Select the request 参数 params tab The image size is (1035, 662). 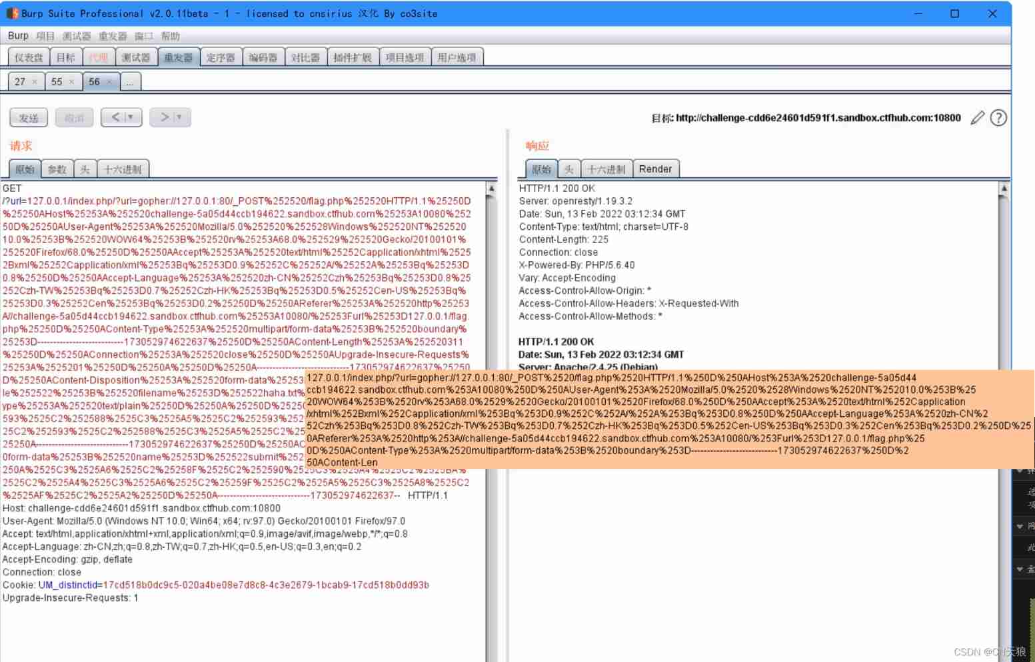point(57,169)
